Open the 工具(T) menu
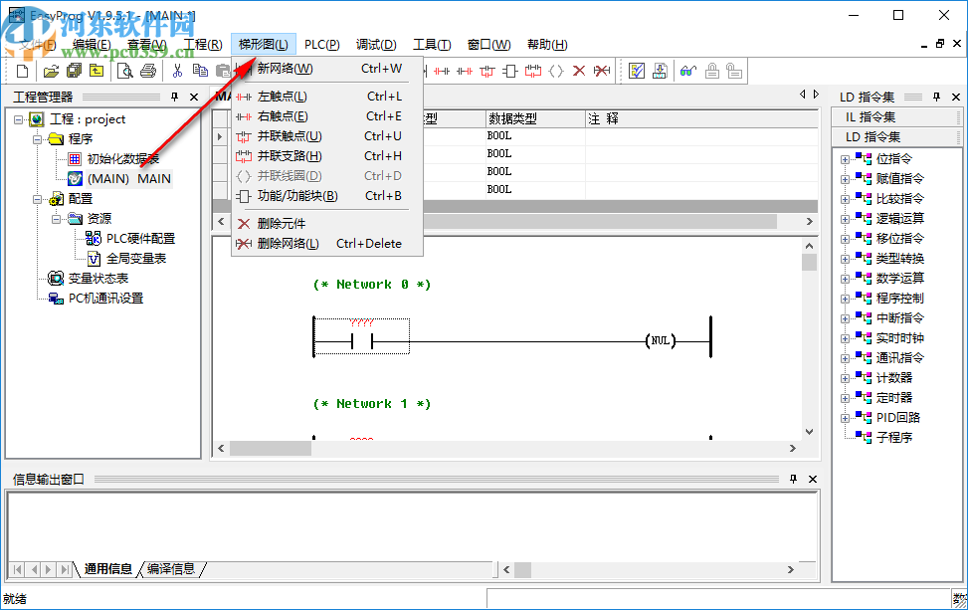This screenshot has width=968, height=610. click(x=432, y=45)
